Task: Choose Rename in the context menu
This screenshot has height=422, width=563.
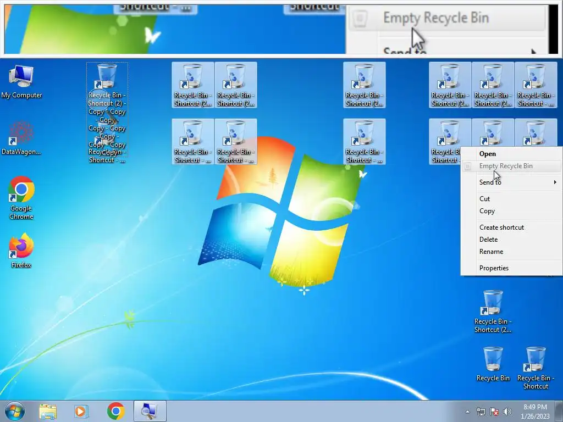Action: [x=512, y=252]
